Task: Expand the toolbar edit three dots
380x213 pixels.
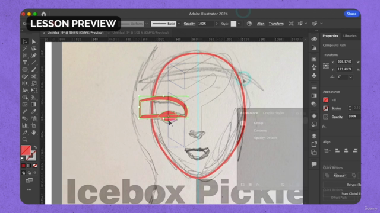Action: (29, 189)
